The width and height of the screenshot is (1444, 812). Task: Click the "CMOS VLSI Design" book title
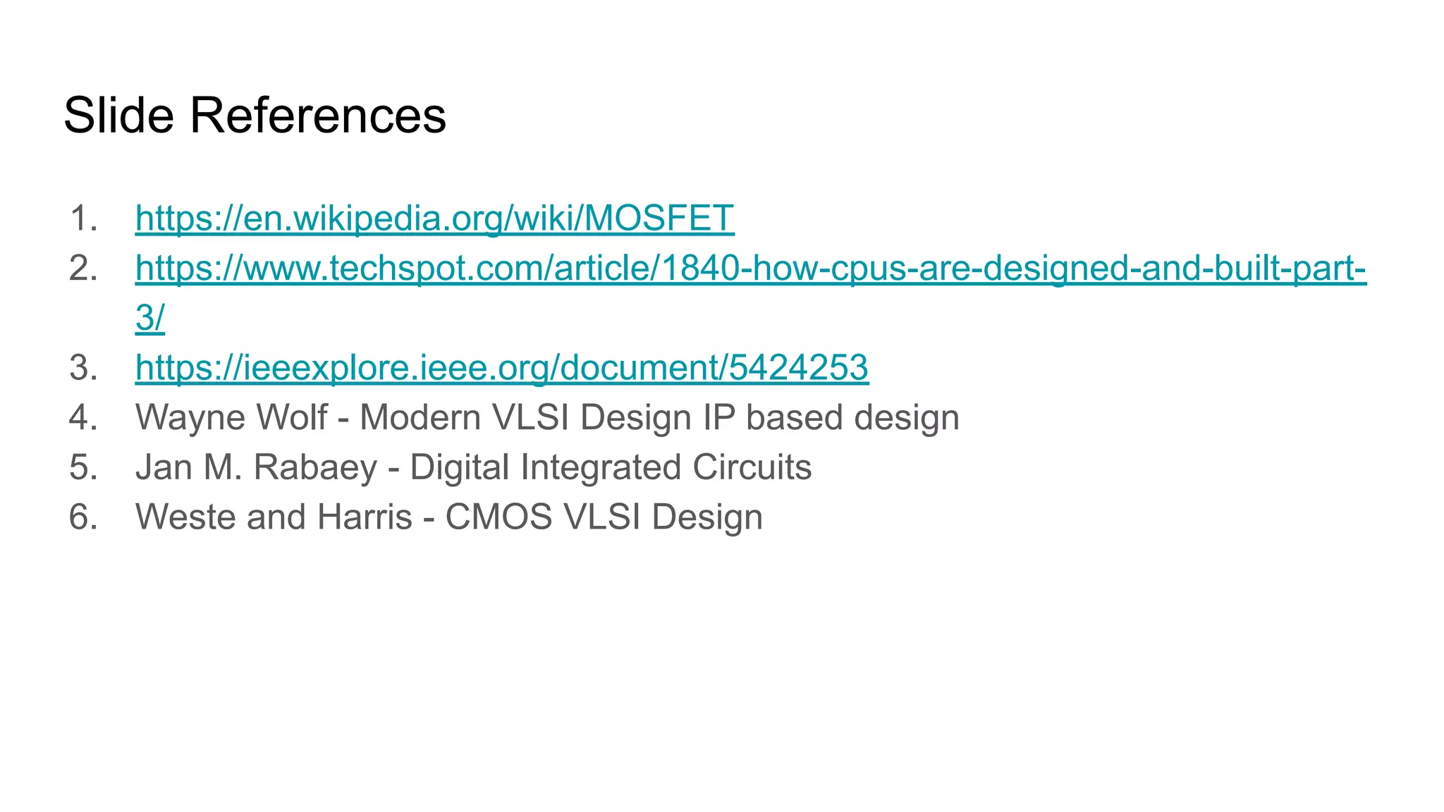pos(604,517)
